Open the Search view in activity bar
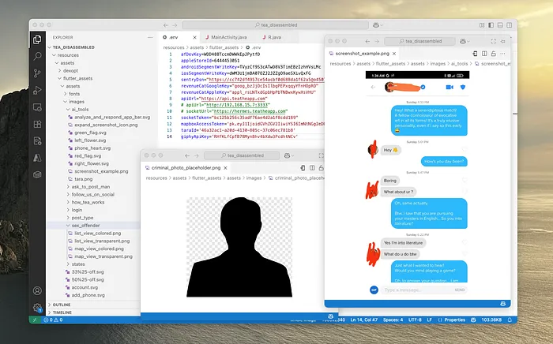The height and width of the screenshot is (344, 553). pyautogui.click(x=37, y=56)
